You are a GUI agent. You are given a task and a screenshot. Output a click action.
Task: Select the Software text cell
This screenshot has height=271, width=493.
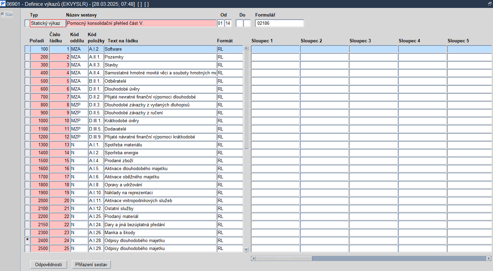coord(160,49)
